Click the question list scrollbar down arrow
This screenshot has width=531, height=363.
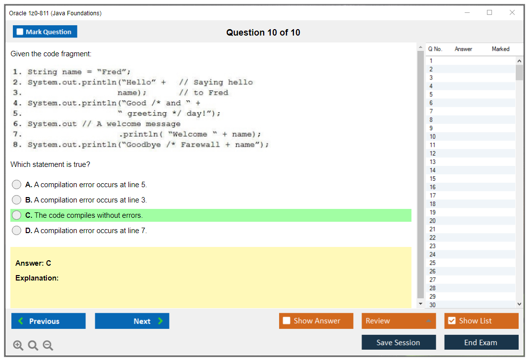[519, 303]
